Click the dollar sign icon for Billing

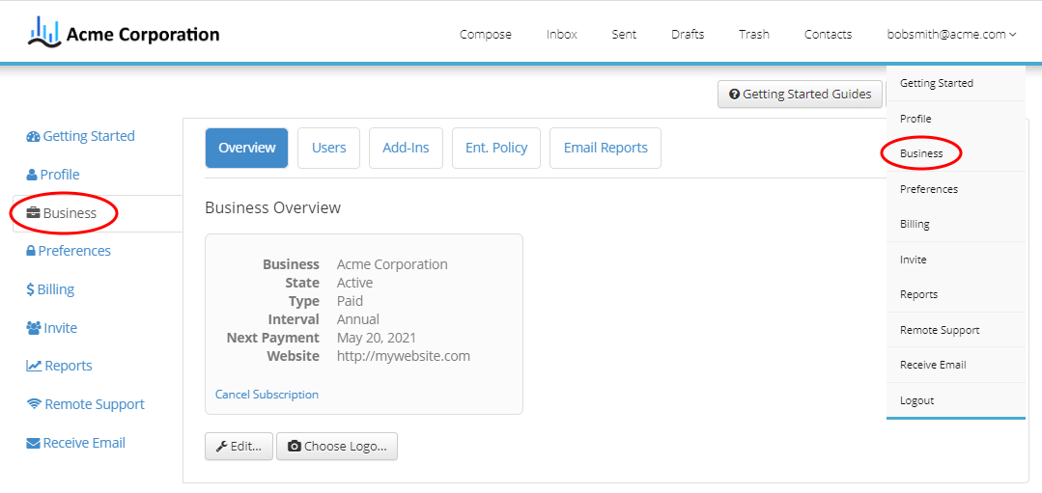click(x=30, y=290)
